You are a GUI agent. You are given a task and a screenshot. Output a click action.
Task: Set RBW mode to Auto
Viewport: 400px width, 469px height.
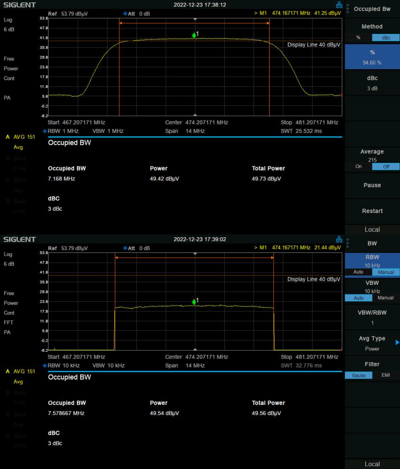(x=358, y=272)
